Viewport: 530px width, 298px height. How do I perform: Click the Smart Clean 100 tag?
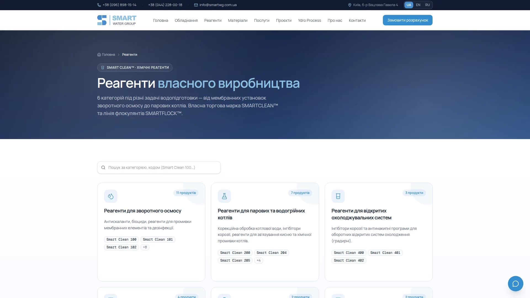(121, 240)
